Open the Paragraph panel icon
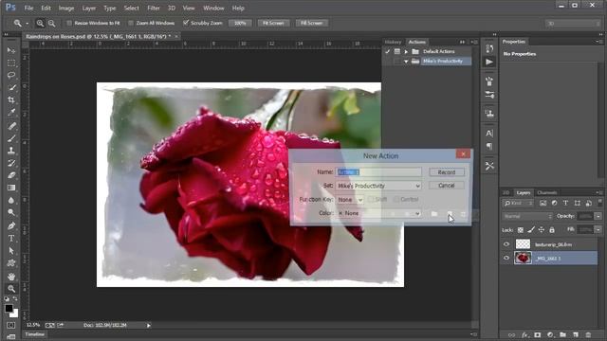 (x=489, y=147)
